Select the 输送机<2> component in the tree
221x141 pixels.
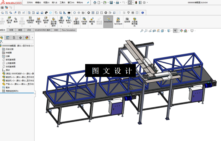pos(18,80)
